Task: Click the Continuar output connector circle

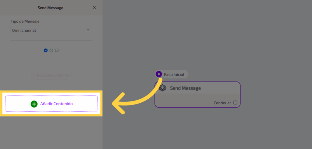Action: 235,103
